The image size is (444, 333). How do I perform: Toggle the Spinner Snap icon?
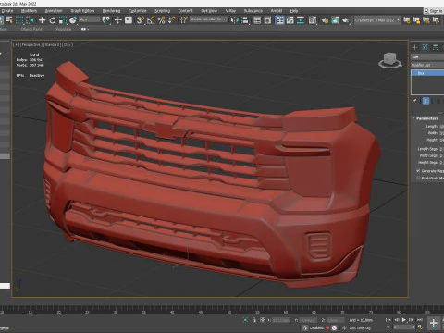point(171,20)
